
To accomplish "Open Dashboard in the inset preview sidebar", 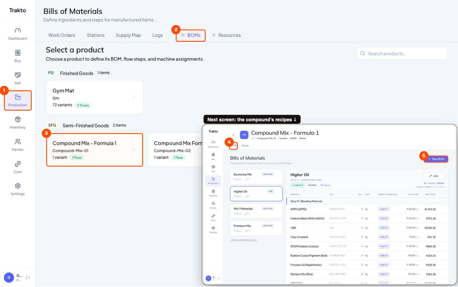I will click(x=213, y=144).
